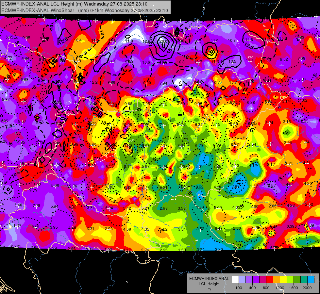This screenshot has width=320, height=294.
Task: Click the '6.01' grid value
Action: [x=199, y=167]
